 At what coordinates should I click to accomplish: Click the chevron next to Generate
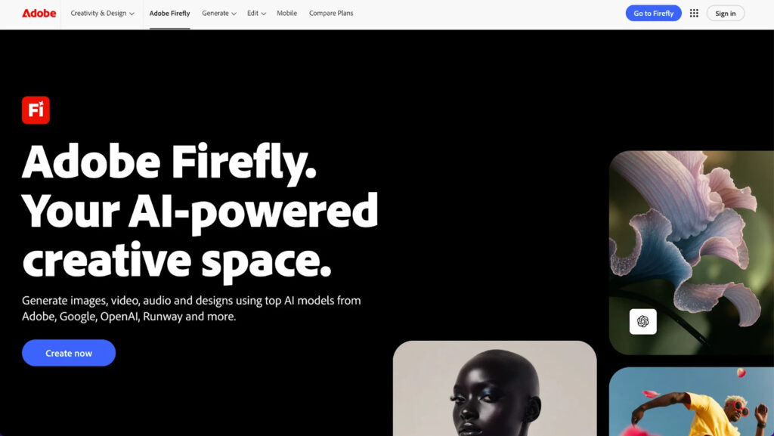pyautogui.click(x=234, y=14)
